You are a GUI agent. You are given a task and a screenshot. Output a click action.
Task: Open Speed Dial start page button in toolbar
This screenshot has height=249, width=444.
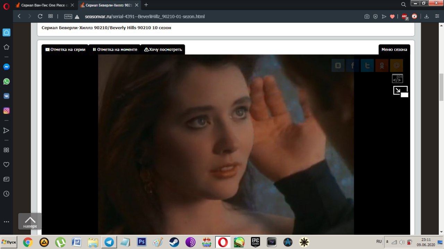point(50,16)
